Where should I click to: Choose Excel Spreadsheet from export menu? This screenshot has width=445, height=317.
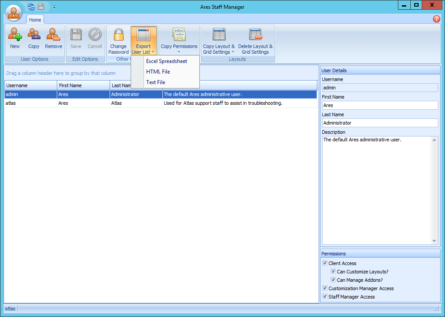point(166,61)
